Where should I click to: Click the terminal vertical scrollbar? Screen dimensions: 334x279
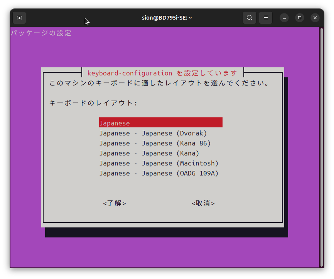(x=322, y=147)
